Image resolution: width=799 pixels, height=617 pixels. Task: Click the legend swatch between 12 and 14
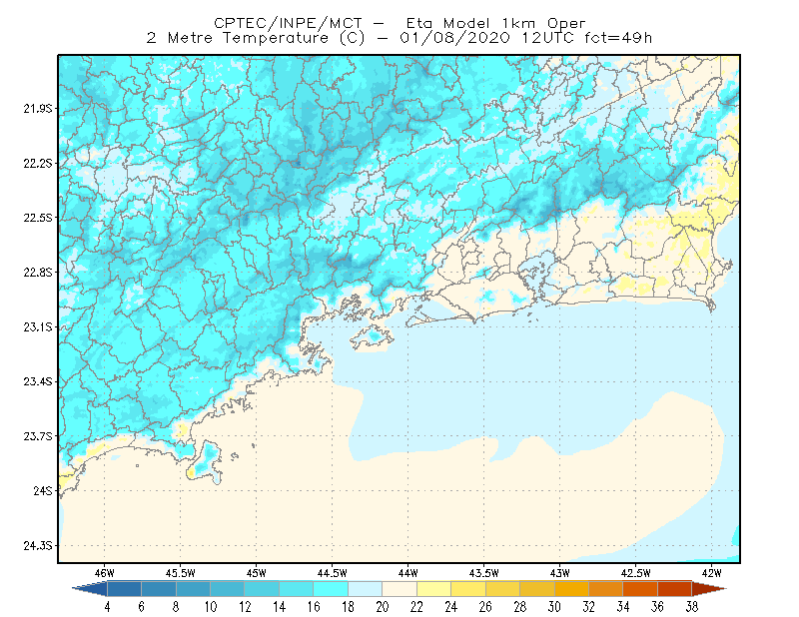pos(262,589)
